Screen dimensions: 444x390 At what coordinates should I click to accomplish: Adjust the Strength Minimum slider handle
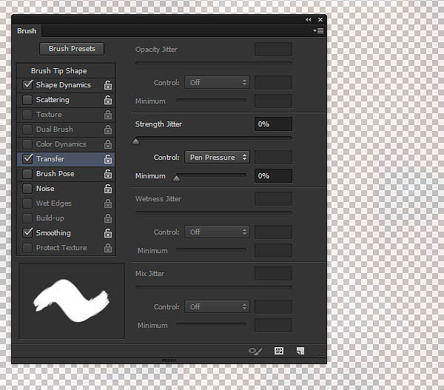(x=176, y=178)
